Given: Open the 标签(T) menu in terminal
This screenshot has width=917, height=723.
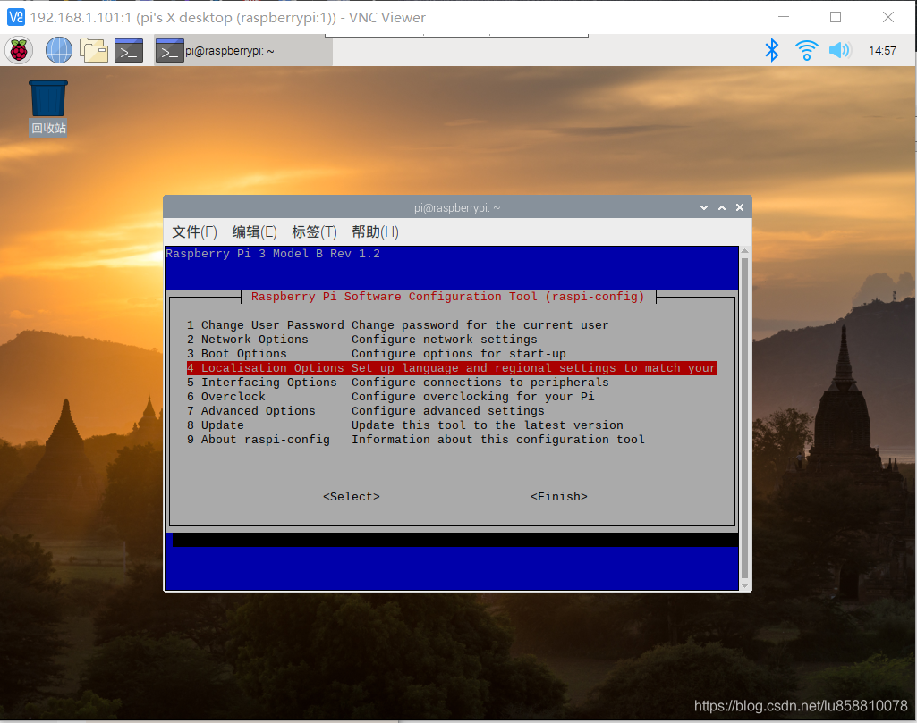Looking at the screenshot, I should coord(315,231).
